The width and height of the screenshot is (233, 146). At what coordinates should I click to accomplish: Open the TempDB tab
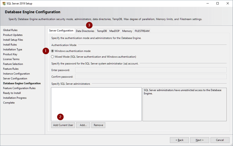pos(102,31)
